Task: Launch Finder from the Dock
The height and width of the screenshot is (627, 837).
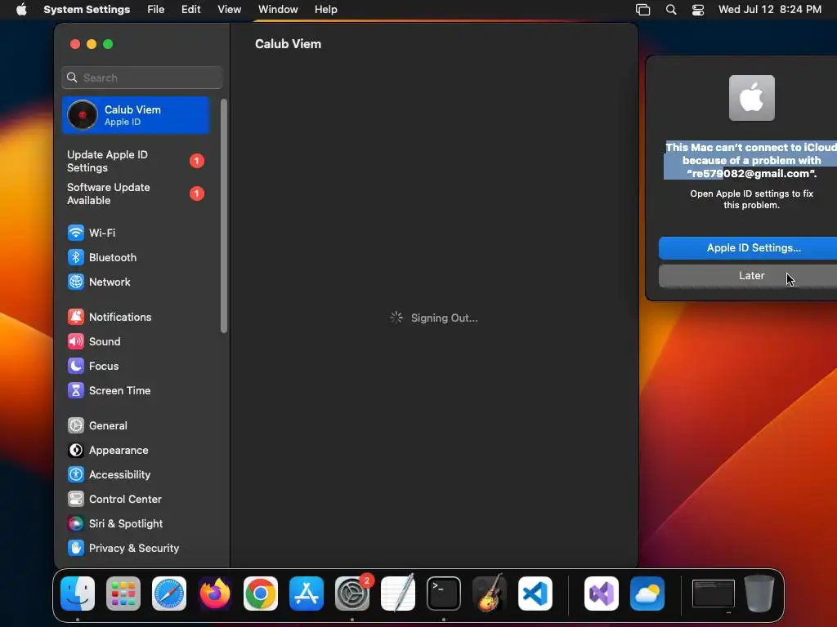Action: (78, 594)
